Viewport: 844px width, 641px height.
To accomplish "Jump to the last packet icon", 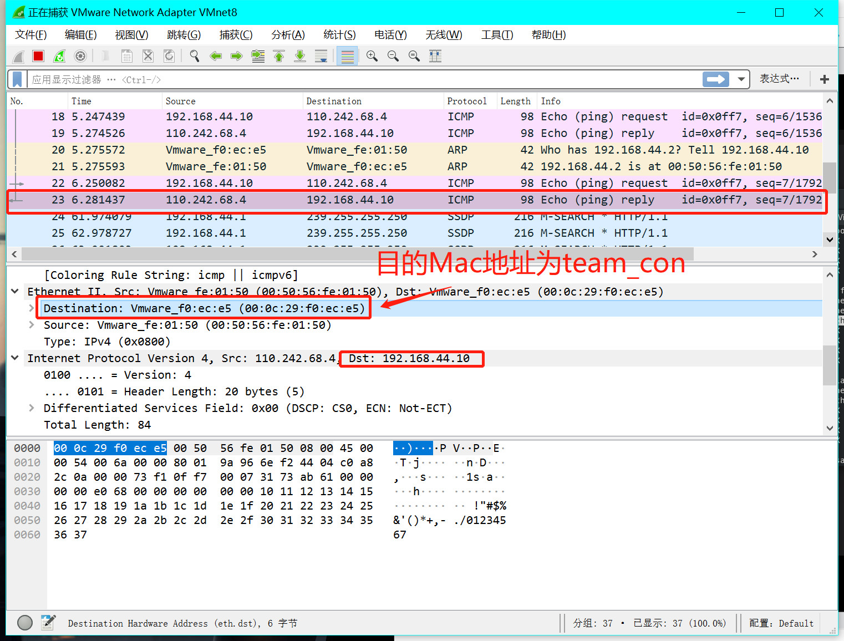I will click(x=300, y=55).
